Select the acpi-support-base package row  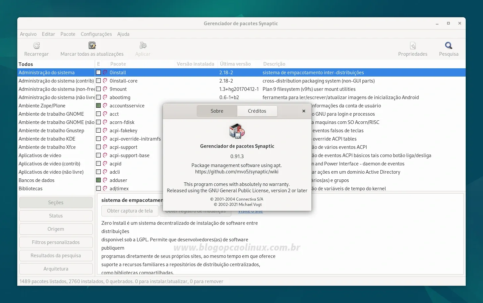point(129,155)
